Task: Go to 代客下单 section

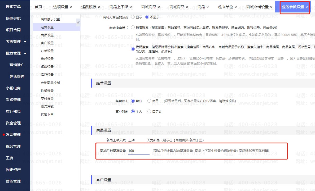Action: (47, 115)
